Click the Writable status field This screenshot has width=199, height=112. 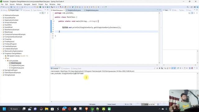point(92,105)
